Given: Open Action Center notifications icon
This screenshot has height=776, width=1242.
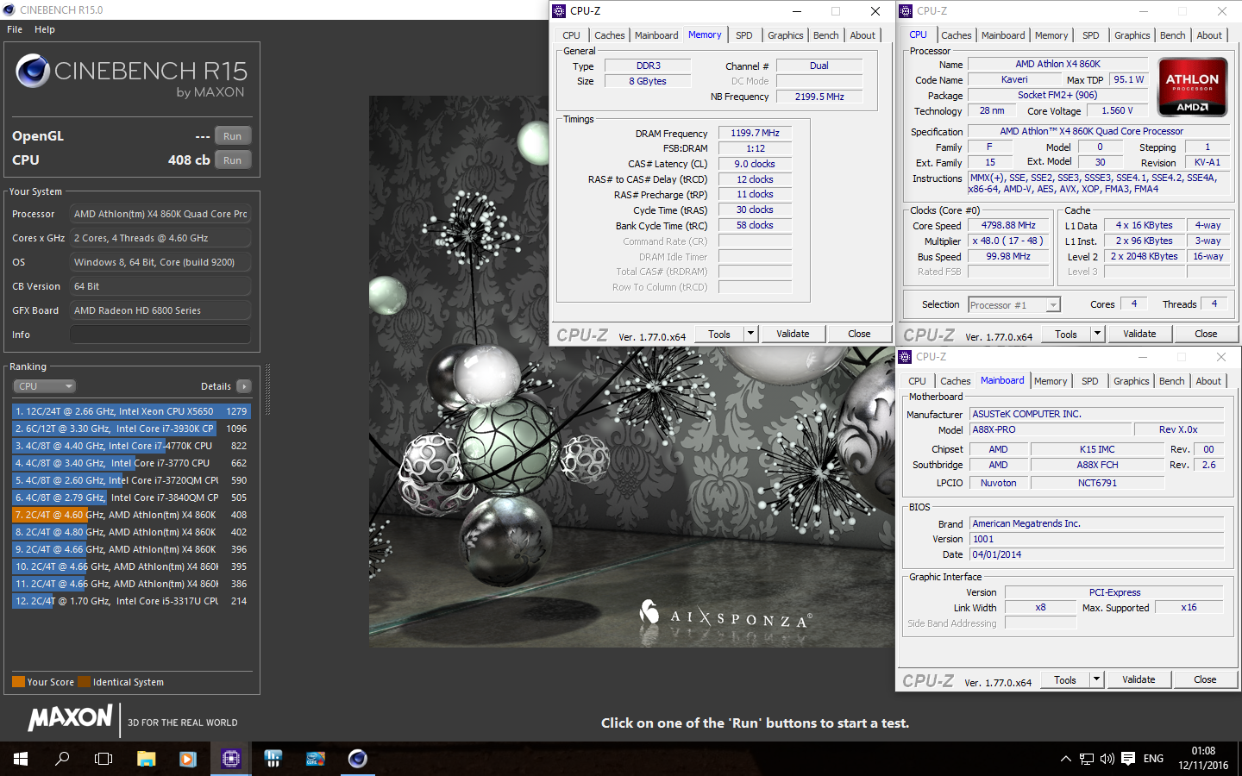Looking at the screenshot, I should [1128, 759].
